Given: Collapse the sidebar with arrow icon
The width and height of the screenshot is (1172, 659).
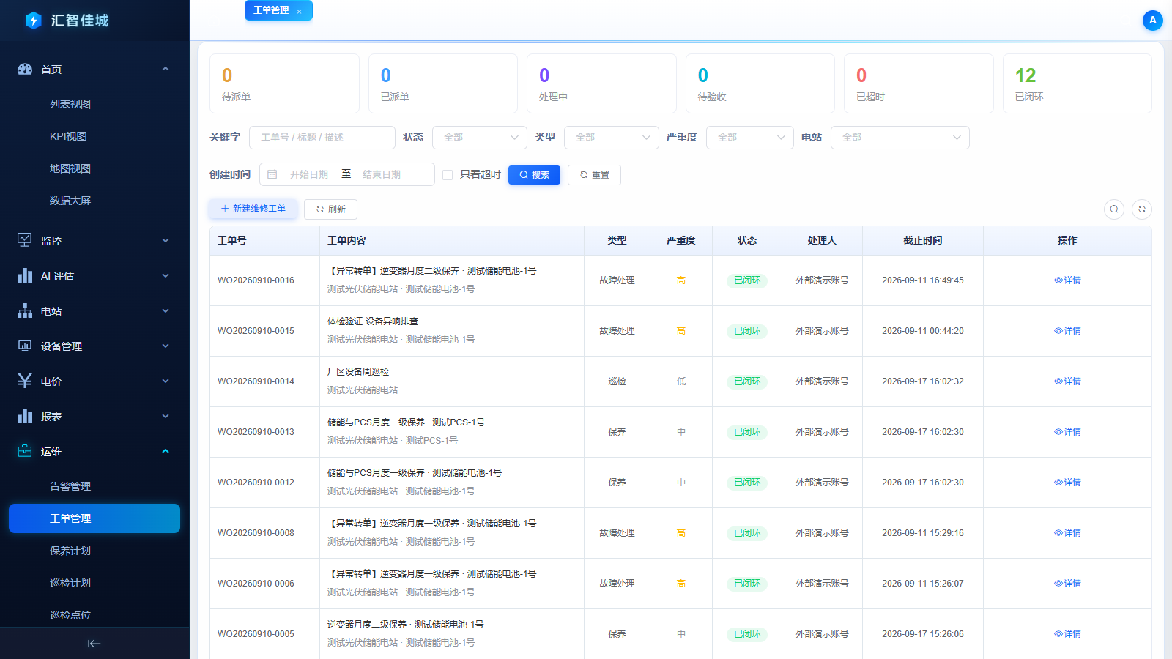Looking at the screenshot, I should click(x=94, y=644).
